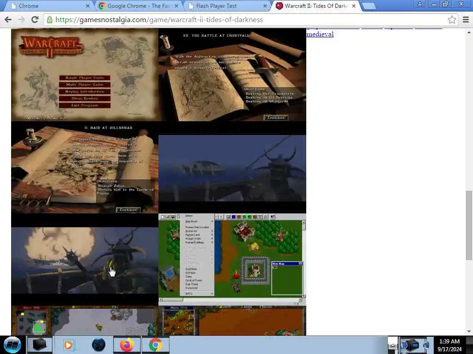This screenshot has height=354, width=473.
Task: Click the page scrollbar up arrow
Action: point(469,32)
